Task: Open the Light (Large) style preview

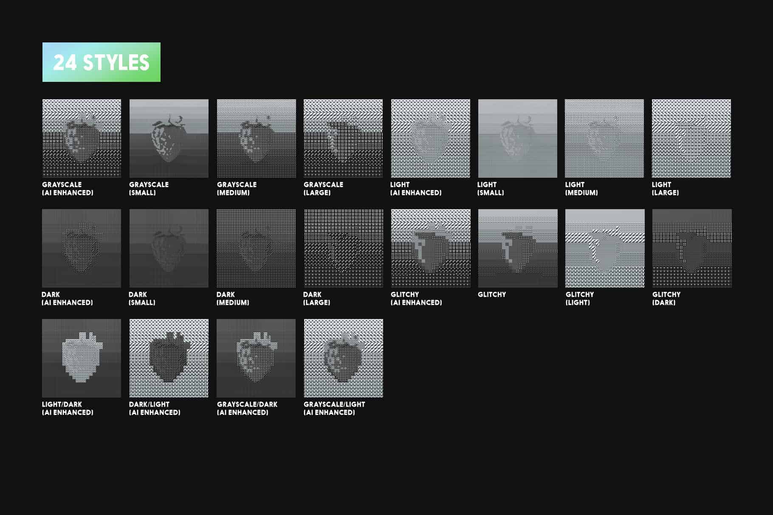Action: [x=691, y=138]
